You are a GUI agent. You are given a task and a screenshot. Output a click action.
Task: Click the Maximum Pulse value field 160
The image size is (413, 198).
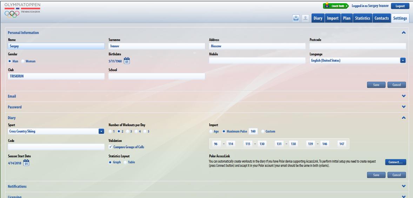point(253,131)
